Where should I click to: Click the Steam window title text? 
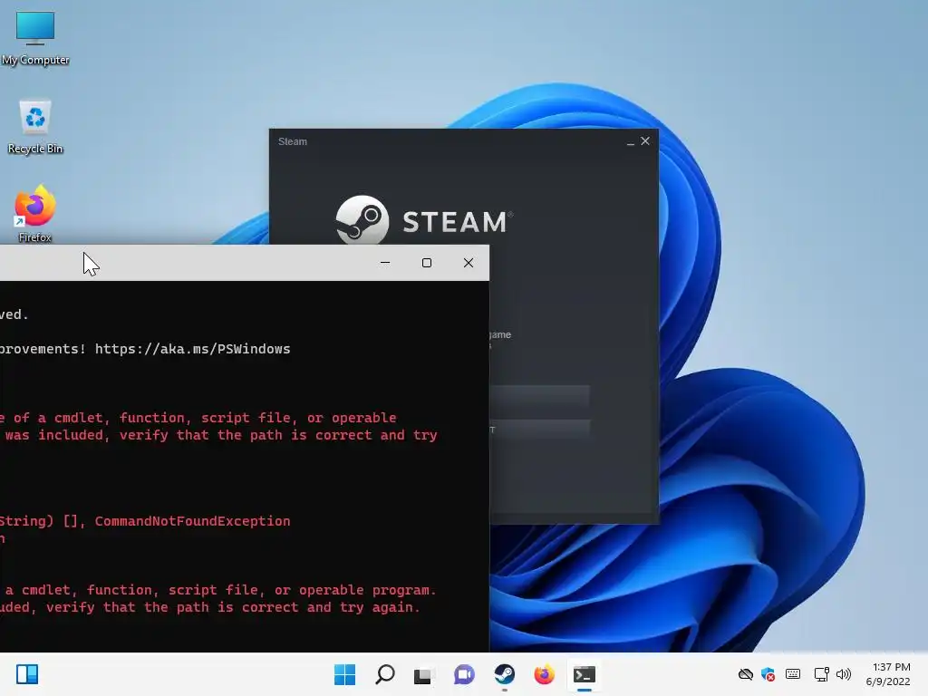pyautogui.click(x=293, y=141)
